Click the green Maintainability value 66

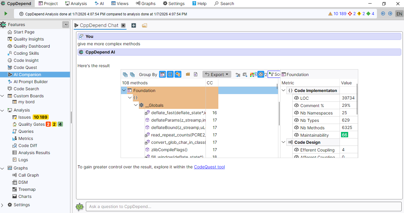(344, 135)
